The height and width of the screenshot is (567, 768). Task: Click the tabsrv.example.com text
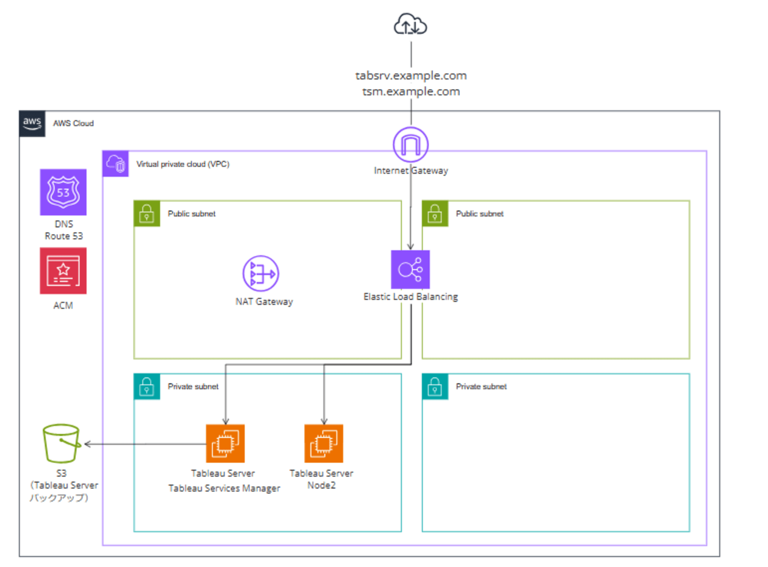pyautogui.click(x=411, y=76)
